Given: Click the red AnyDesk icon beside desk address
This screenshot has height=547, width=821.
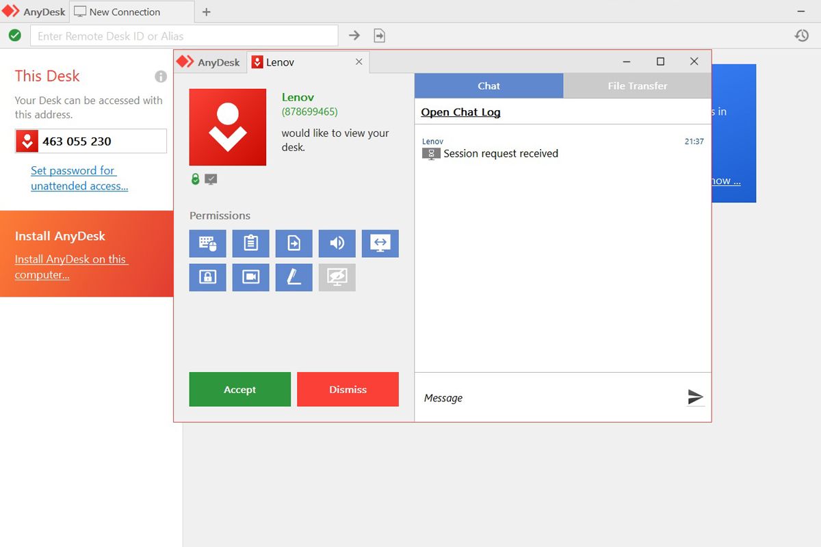Looking at the screenshot, I should [27, 142].
